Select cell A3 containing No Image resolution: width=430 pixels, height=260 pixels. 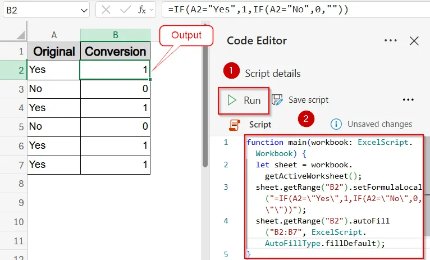(54, 89)
